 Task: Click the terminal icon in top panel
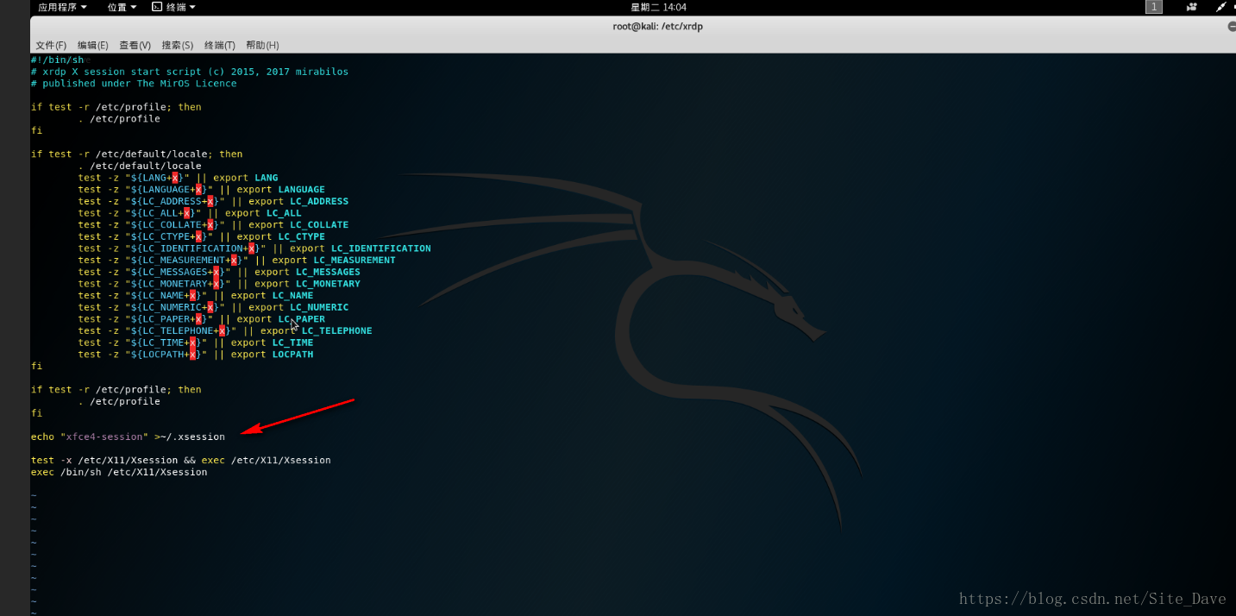(156, 7)
